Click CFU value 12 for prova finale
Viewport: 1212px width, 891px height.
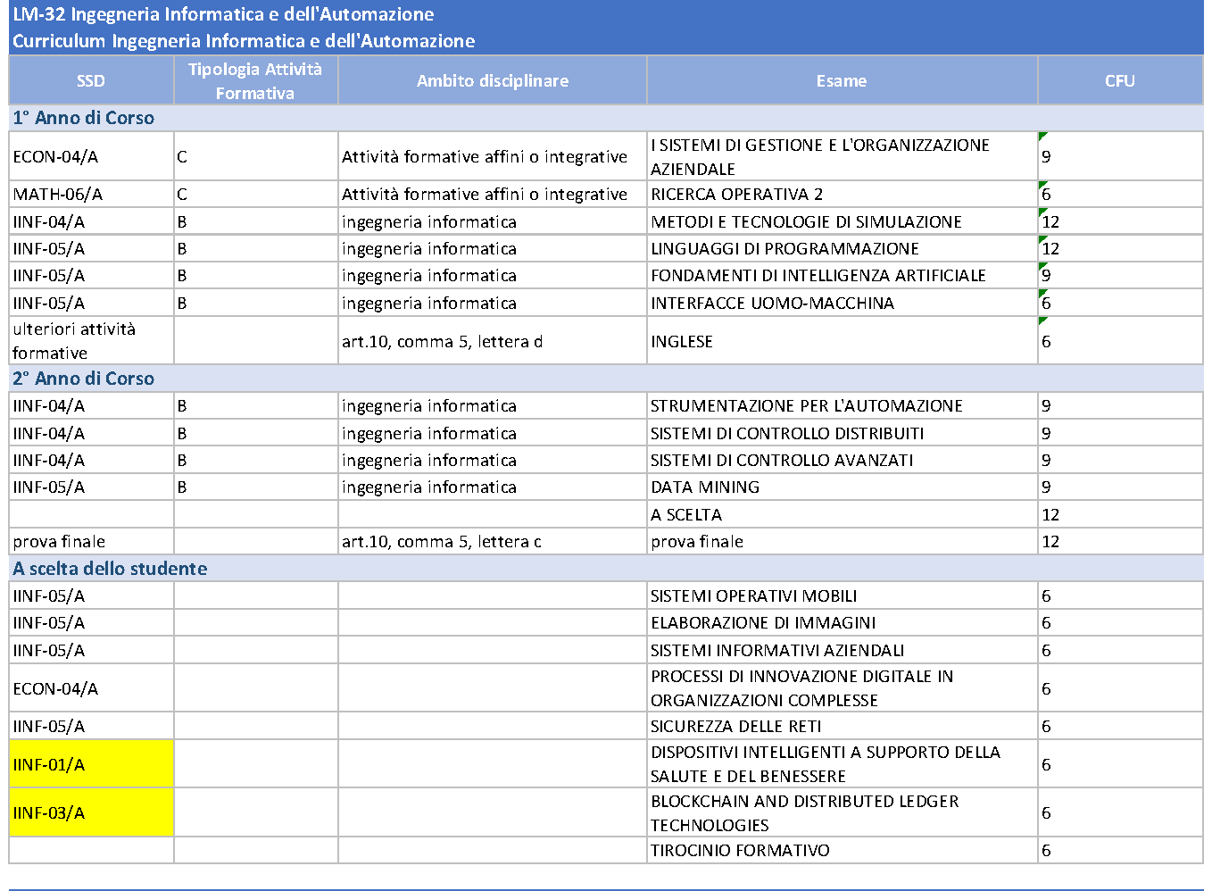pos(1120,541)
